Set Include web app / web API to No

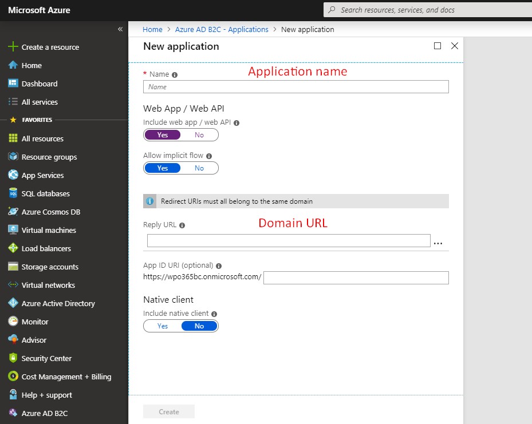tap(199, 135)
